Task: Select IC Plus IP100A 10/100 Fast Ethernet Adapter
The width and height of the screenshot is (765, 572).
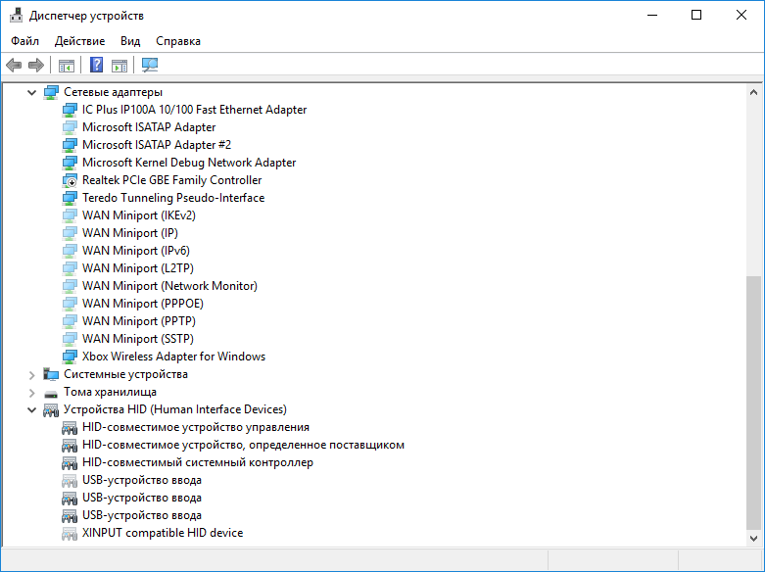Action: [195, 110]
